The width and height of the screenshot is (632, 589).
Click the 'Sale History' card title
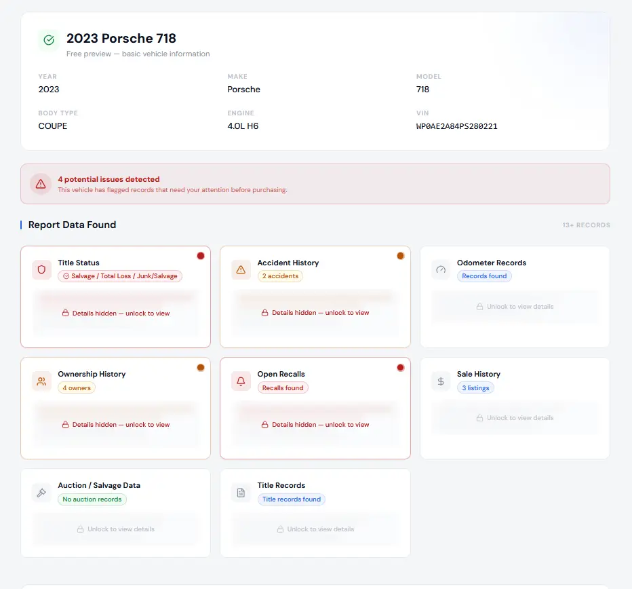[x=479, y=374]
